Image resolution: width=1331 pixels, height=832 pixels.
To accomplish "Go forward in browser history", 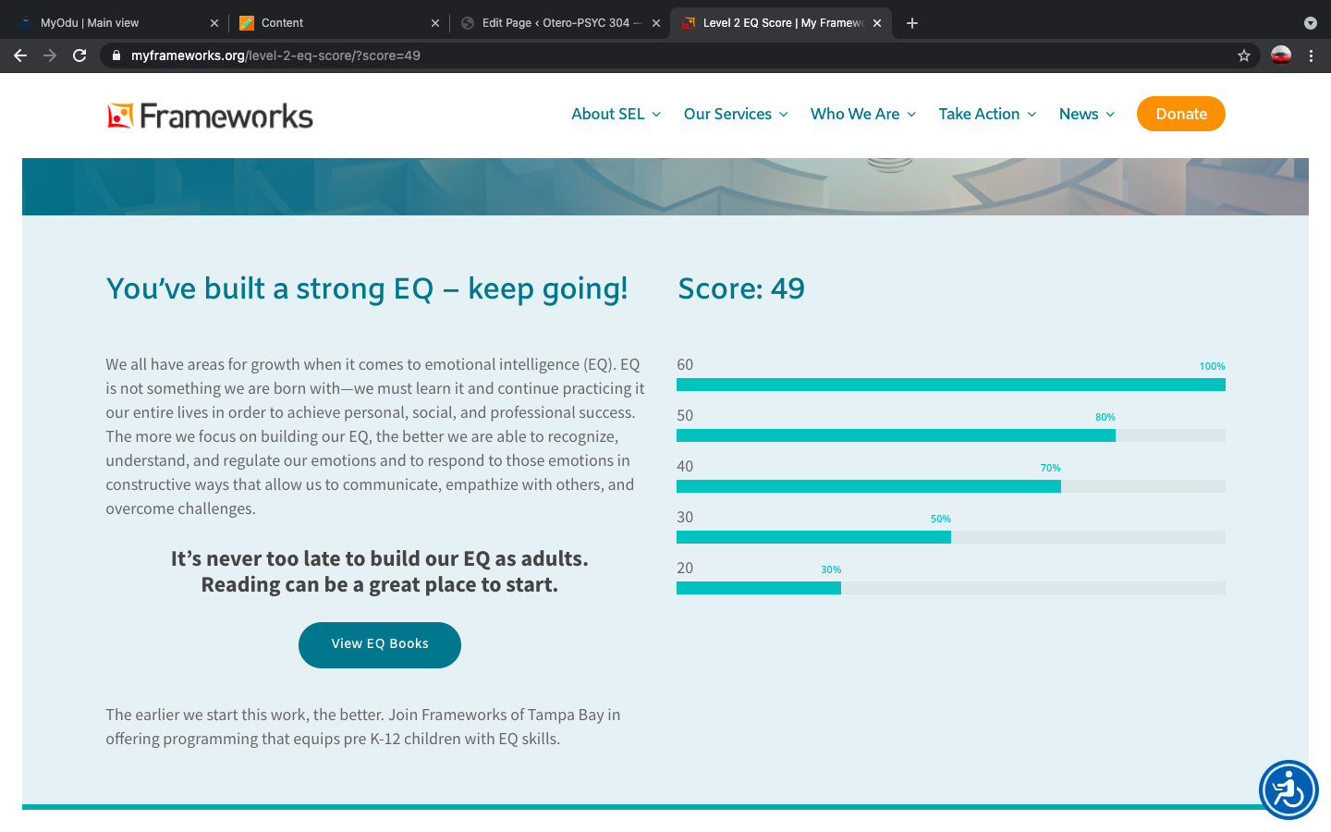I will [x=50, y=55].
